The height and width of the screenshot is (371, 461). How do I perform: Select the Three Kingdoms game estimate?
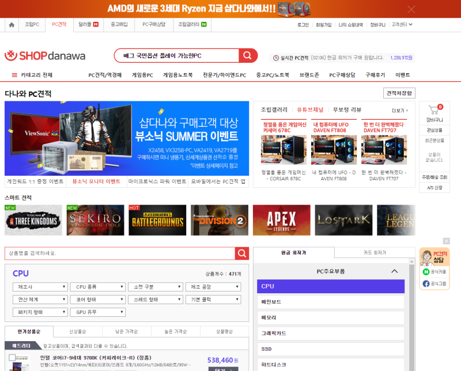(33, 220)
